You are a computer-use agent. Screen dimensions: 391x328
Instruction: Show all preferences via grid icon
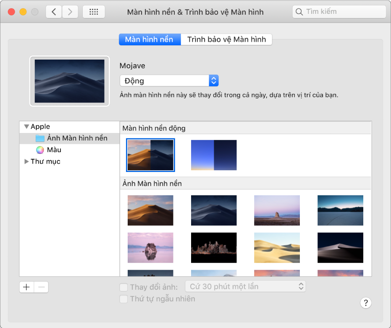94,12
